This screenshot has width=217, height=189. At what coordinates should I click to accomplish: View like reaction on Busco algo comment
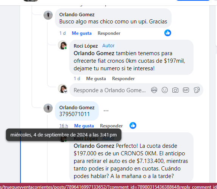click(x=168, y=33)
